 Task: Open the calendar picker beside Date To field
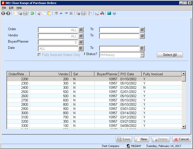(x=142, y=48)
